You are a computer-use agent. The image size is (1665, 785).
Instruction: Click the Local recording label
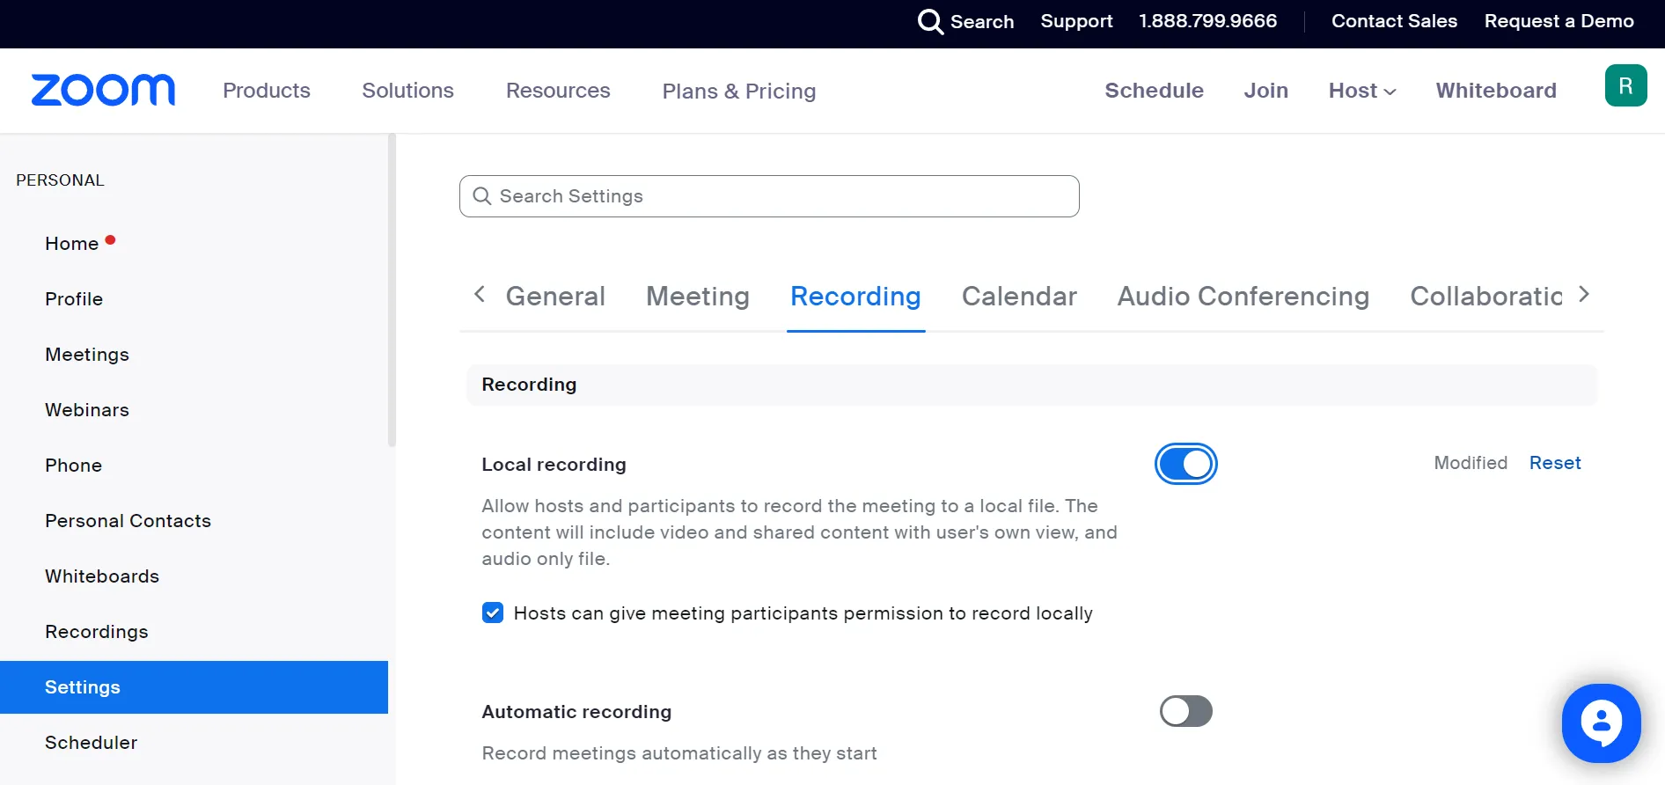[x=554, y=465]
